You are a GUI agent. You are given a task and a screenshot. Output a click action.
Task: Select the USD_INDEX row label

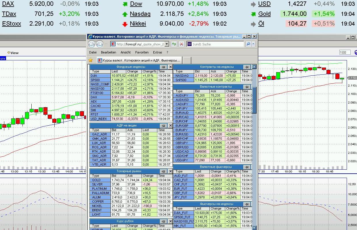pos(100,119)
